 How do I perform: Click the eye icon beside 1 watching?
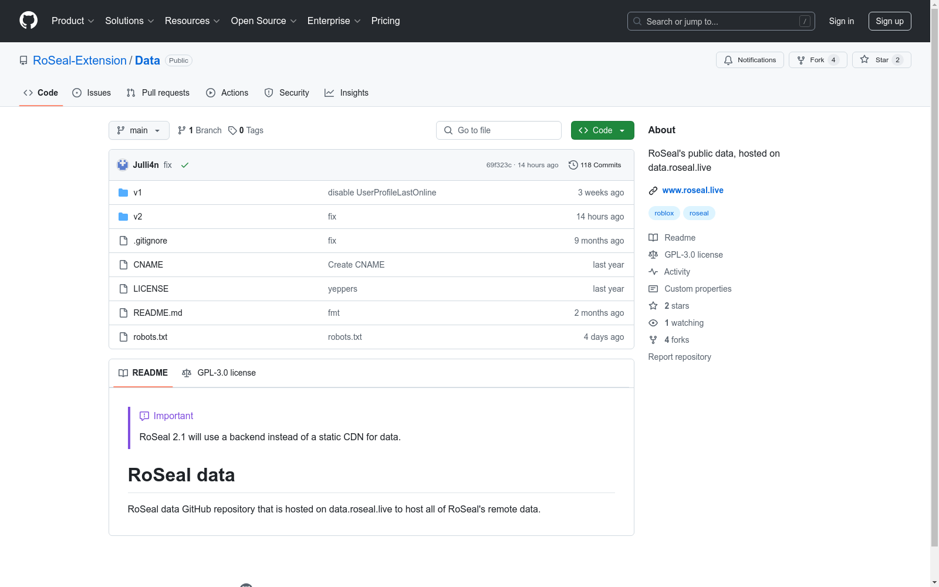pos(653,323)
